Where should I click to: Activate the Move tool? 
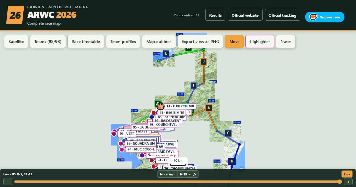(234, 42)
